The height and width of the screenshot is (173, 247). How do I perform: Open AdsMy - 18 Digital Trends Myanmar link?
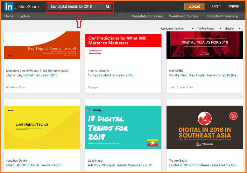pos(120,165)
